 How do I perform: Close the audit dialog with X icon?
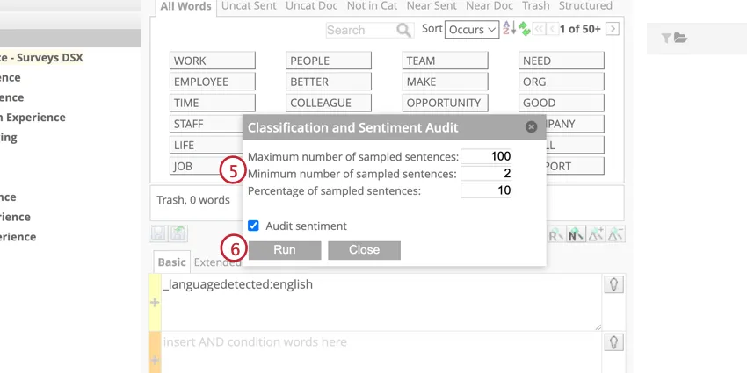point(531,127)
